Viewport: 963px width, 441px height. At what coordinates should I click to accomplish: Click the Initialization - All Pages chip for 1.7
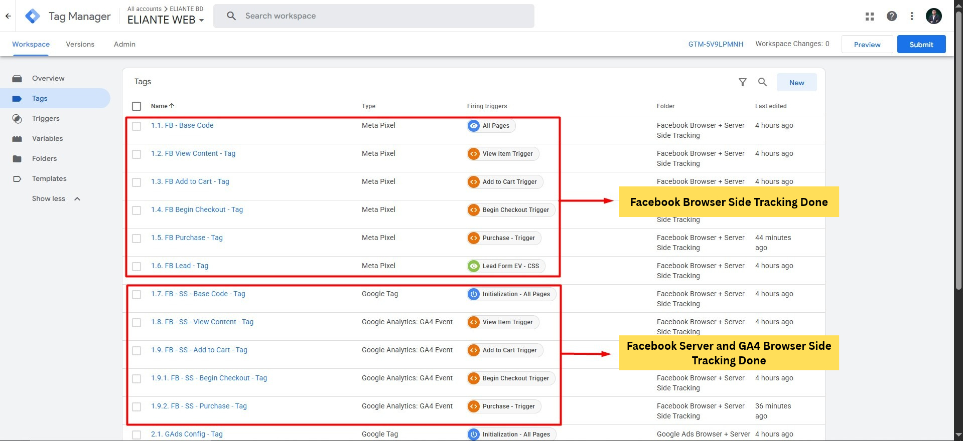(x=511, y=294)
